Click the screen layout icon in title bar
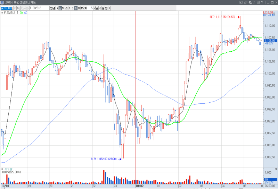This screenshot has width=278, height=189. pos(241,2)
